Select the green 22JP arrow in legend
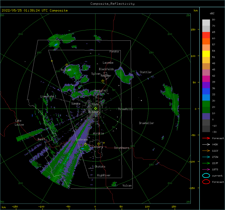 [x=206, y=163]
